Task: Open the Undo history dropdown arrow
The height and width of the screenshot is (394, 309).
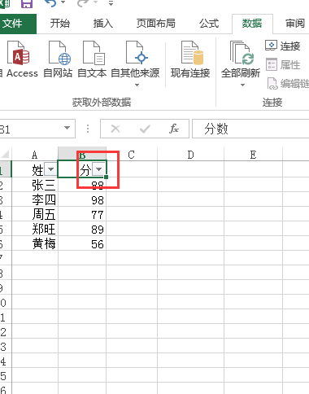Action: pyautogui.click(x=63, y=2)
